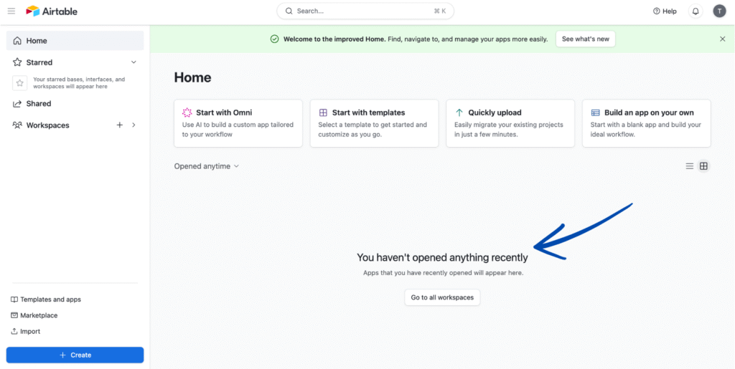Screen dimensions: 735x369
Task: Click "You haven't opened anything recently" text
Action: click(442, 257)
